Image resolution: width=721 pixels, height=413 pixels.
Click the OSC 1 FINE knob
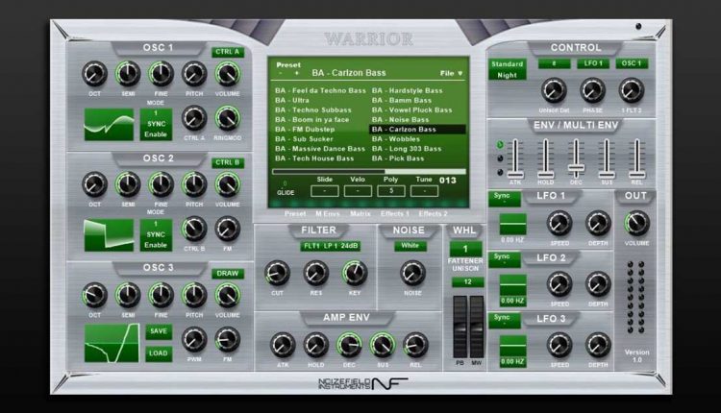[x=161, y=74]
